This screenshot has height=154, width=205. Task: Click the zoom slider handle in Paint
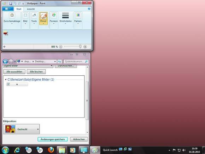tap(80, 47)
